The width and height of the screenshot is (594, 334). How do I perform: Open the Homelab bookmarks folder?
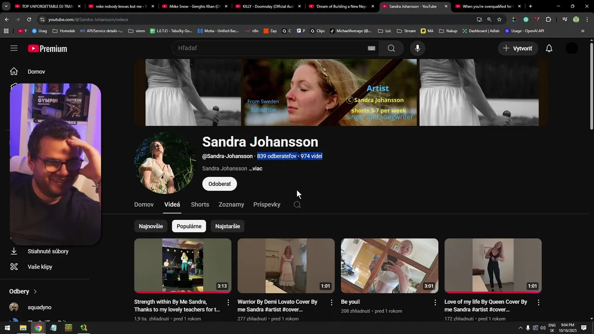pos(64,31)
